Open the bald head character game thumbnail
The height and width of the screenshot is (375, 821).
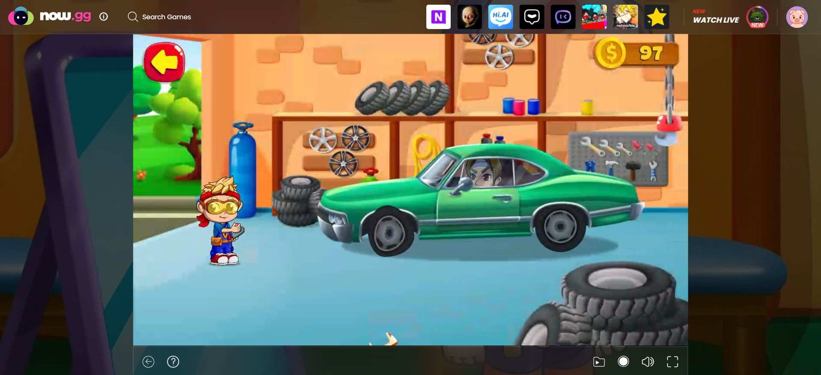point(470,17)
